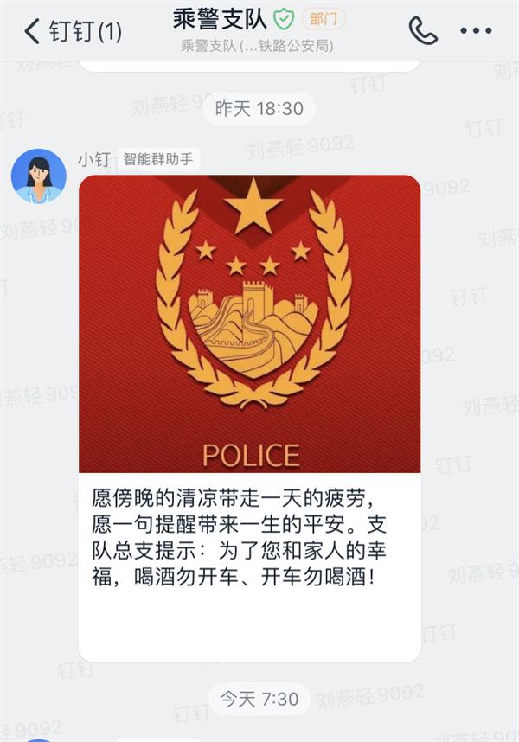Tap the 今天 7:30 timestamp
The width and height of the screenshot is (519, 742).
[259, 699]
